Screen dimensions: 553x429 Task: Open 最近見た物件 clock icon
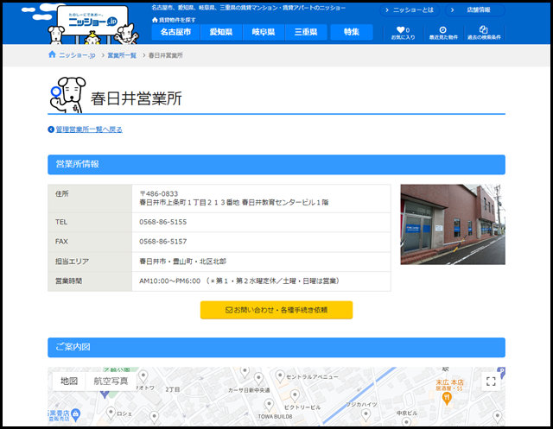(x=442, y=33)
